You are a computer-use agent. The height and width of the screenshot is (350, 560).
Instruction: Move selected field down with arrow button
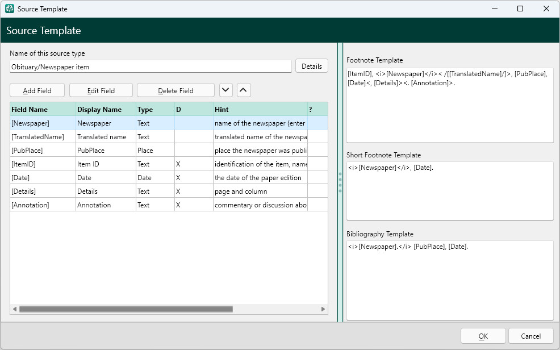click(x=225, y=90)
